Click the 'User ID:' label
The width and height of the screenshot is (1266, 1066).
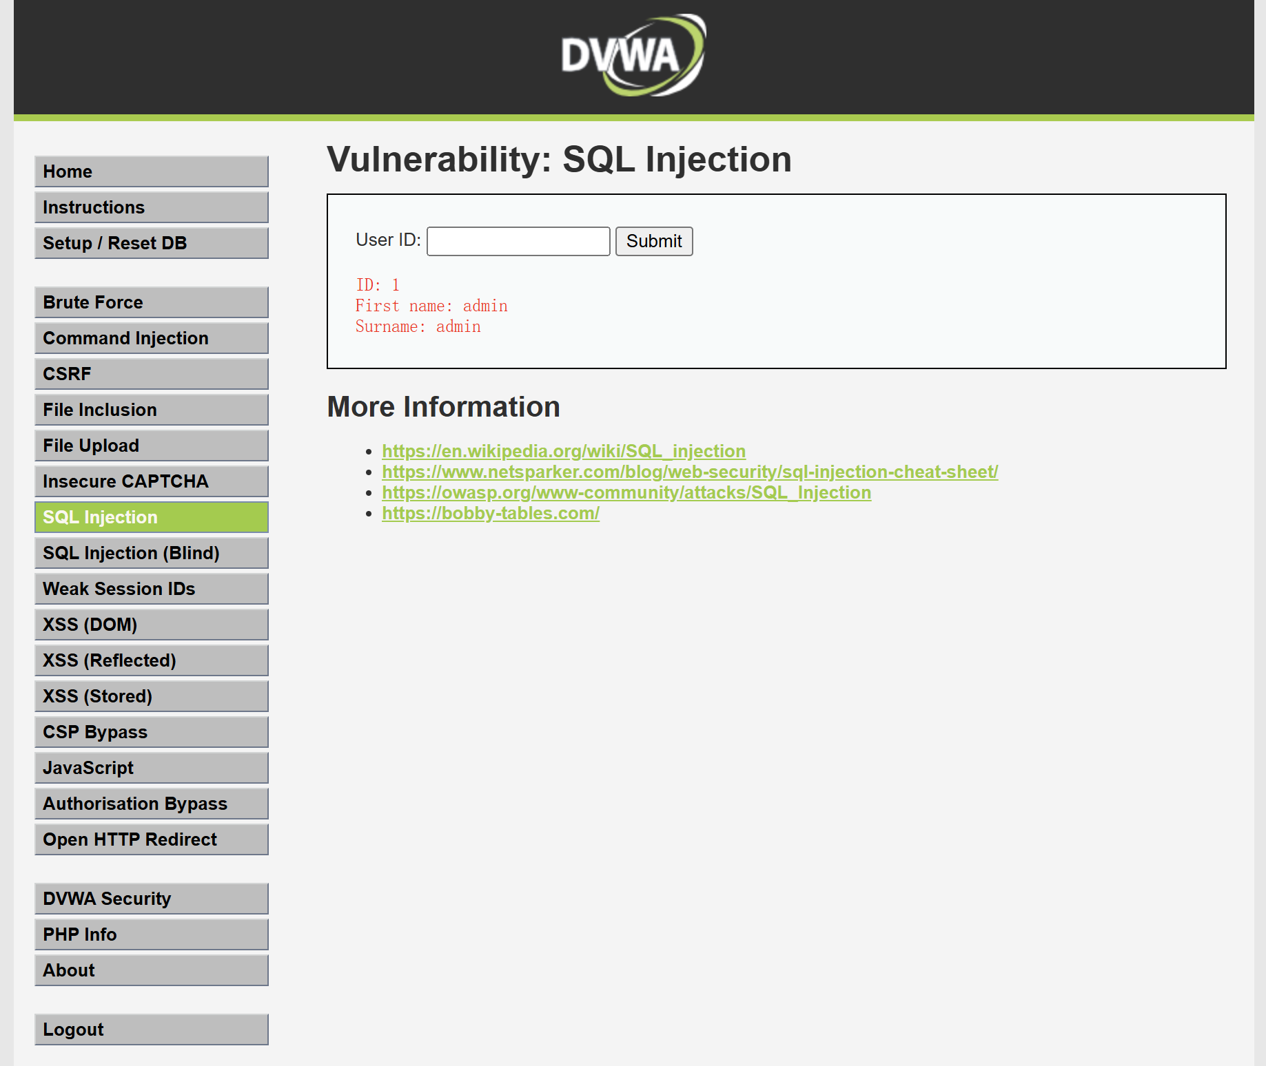(x=388, y=240)
